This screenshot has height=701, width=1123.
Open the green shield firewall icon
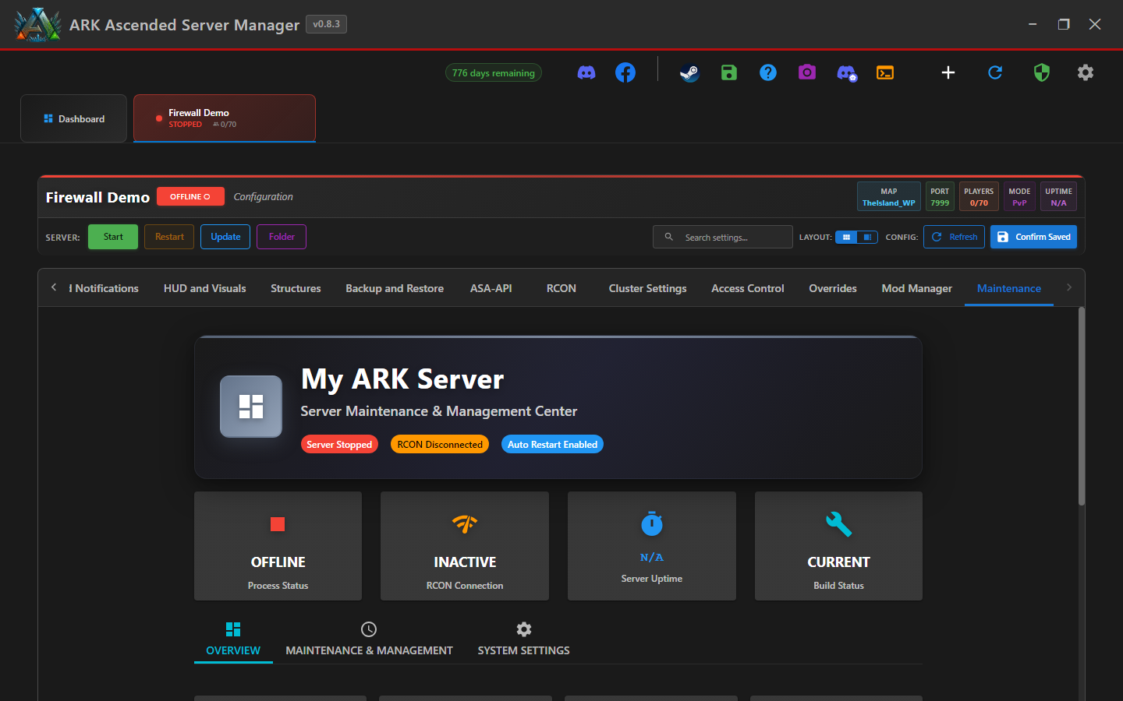1042,72
